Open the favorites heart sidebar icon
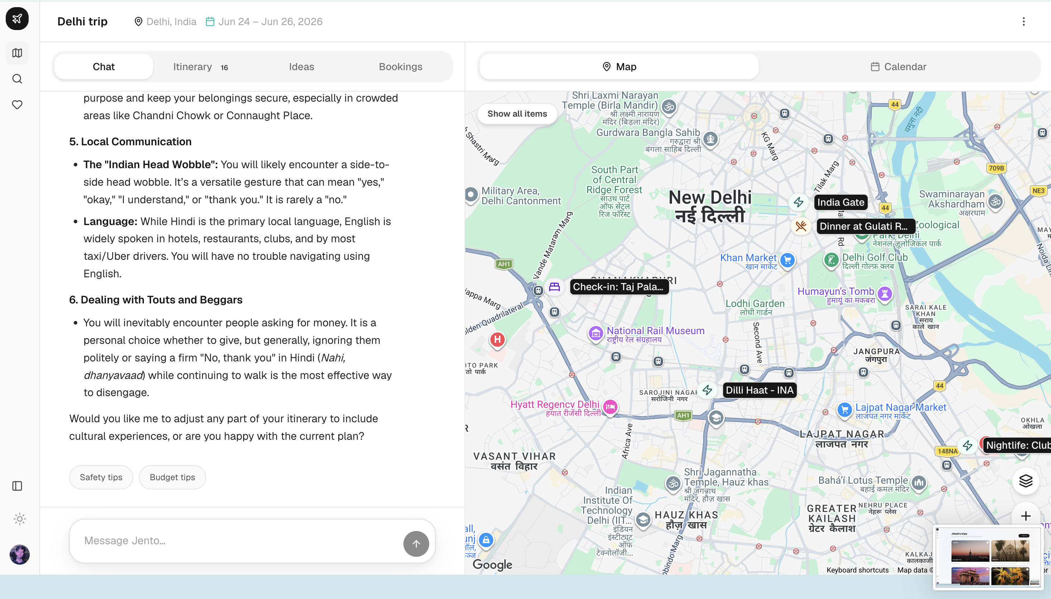 pos(17,105)
